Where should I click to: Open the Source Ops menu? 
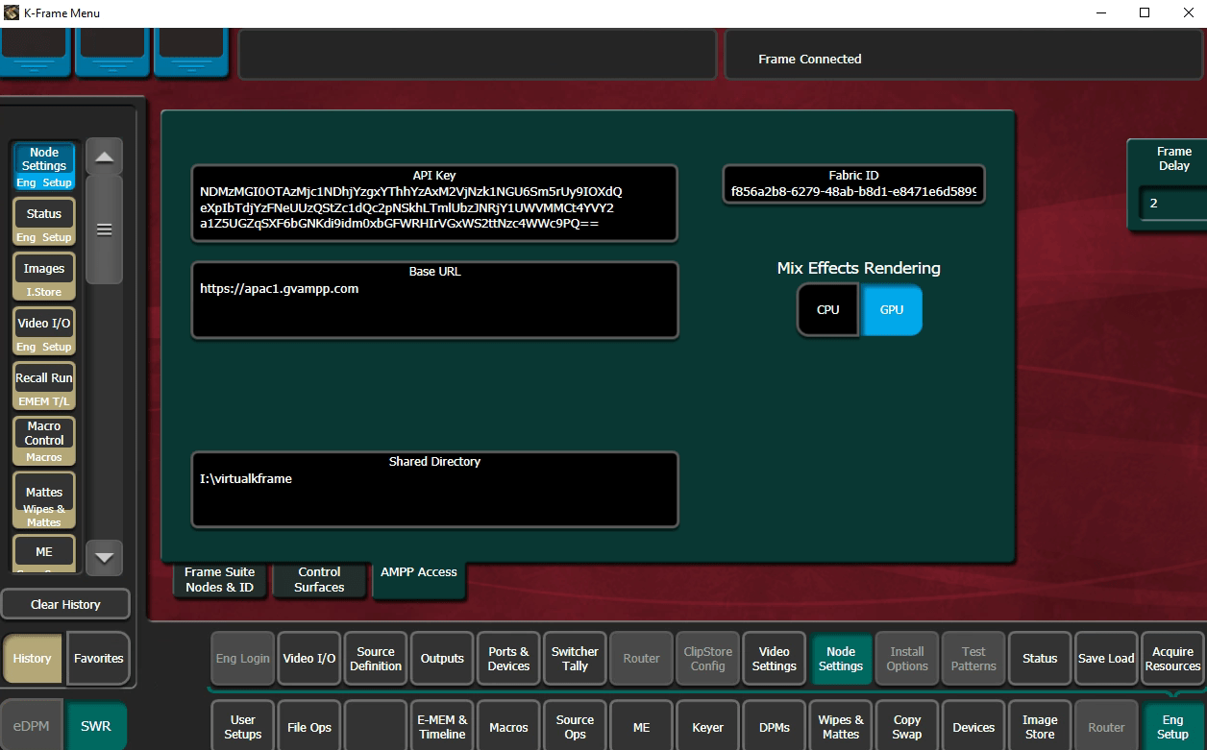[575, 727]
